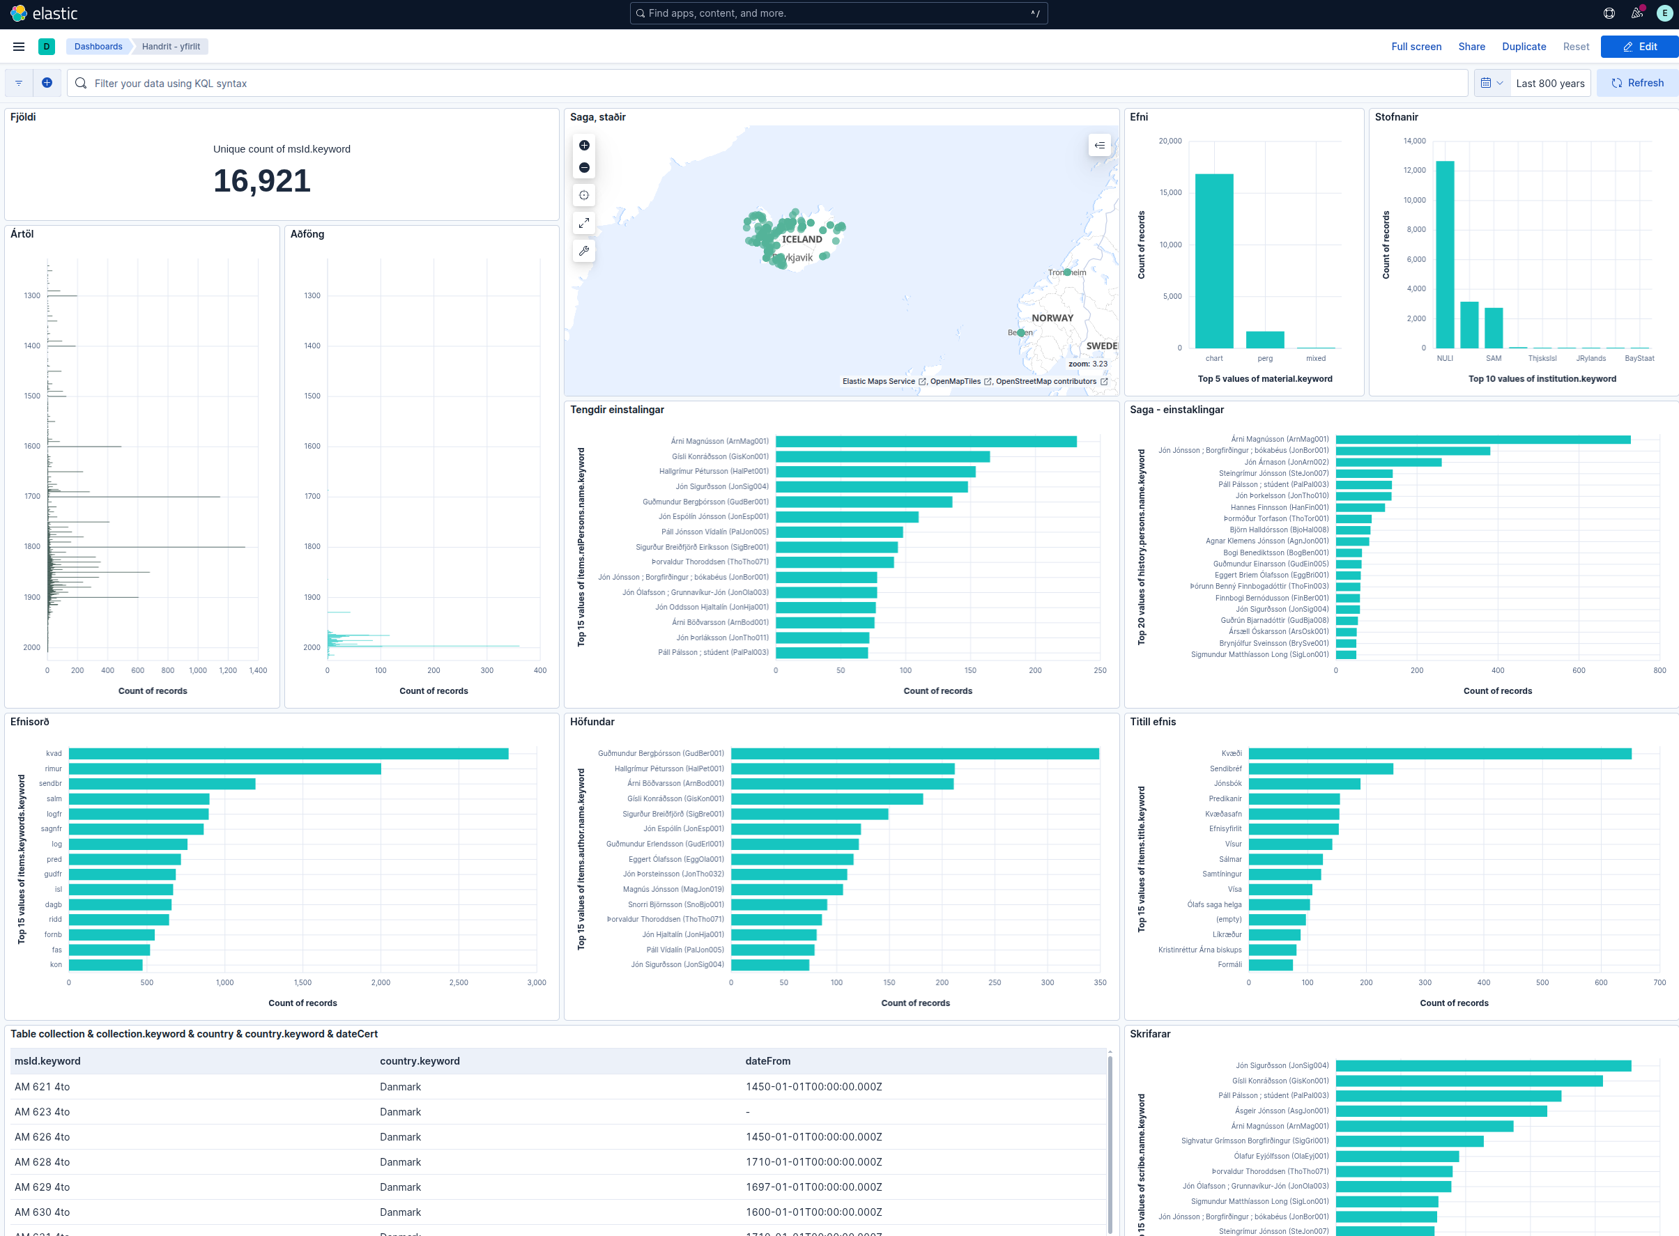Click the Refresh button
This screenshot has width=1679, height=1236.
1637,83
